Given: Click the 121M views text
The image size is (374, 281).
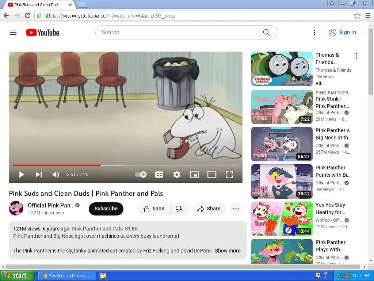Looking at the screenshot, I should (x=27, y=229).
